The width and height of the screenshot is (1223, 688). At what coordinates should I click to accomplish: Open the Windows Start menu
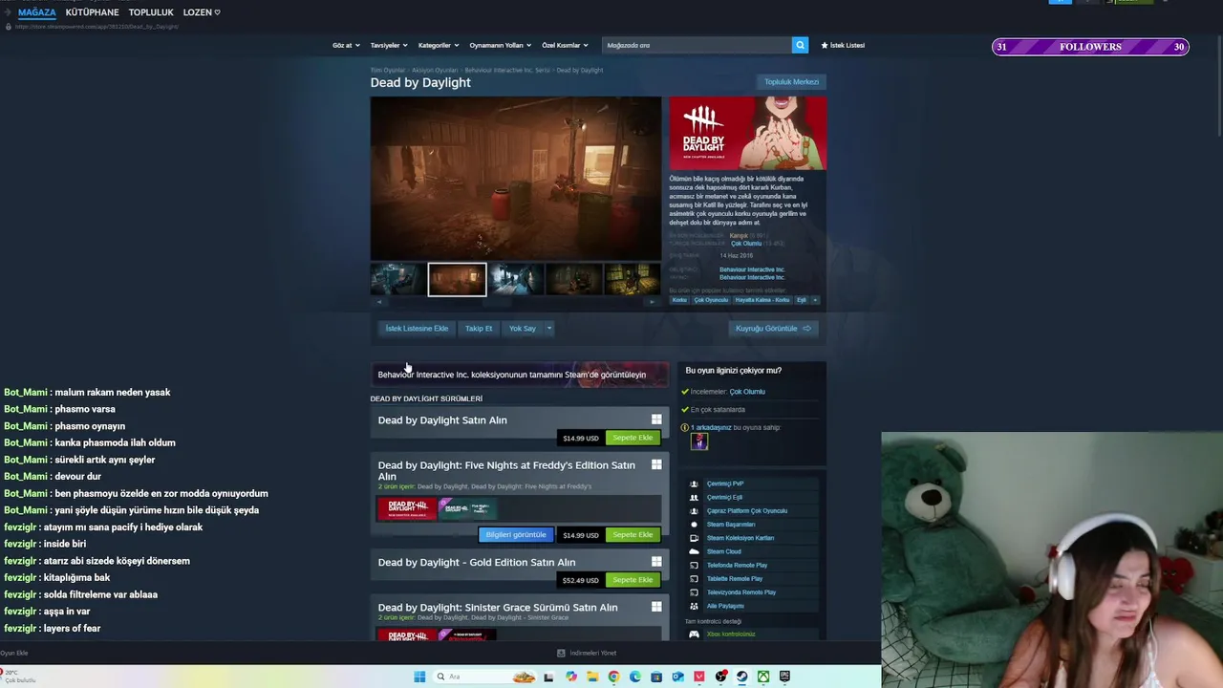pyautogui.click(x=419, y=677)
